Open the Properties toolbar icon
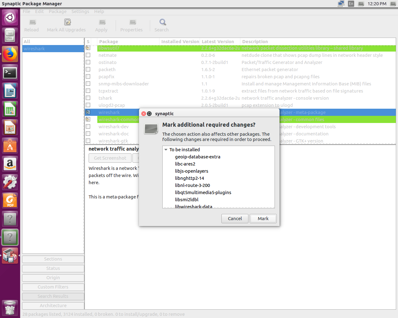The height and width of the screenshot is (318, 398). click(133, 22)
